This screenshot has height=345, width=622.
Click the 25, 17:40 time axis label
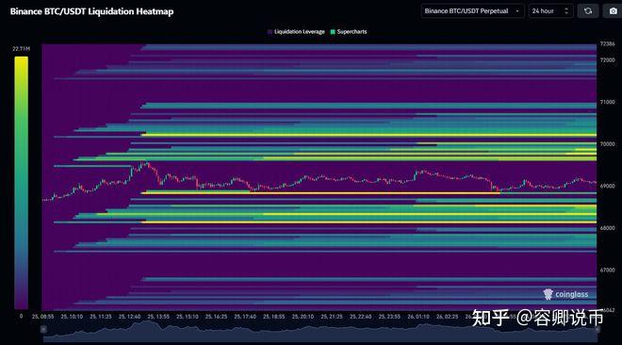[245, 317]
